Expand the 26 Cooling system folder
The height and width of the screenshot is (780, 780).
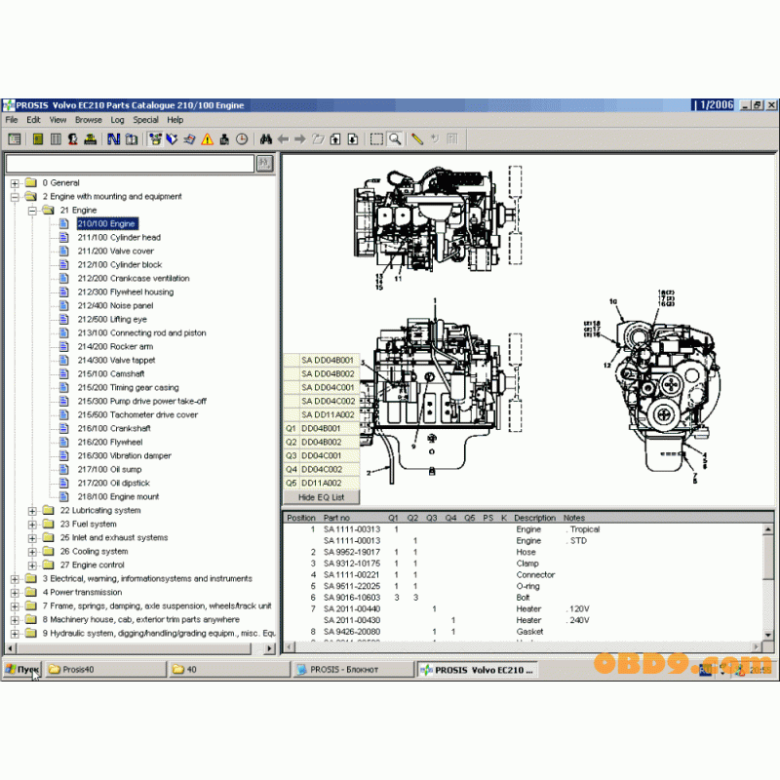(32, 552)
